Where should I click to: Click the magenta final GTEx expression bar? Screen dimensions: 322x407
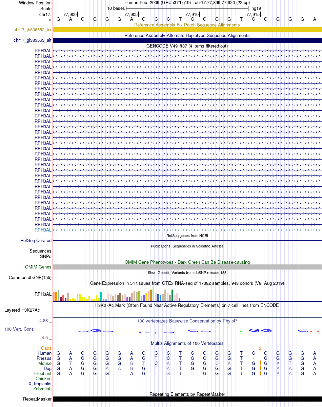tap(179, 299)
